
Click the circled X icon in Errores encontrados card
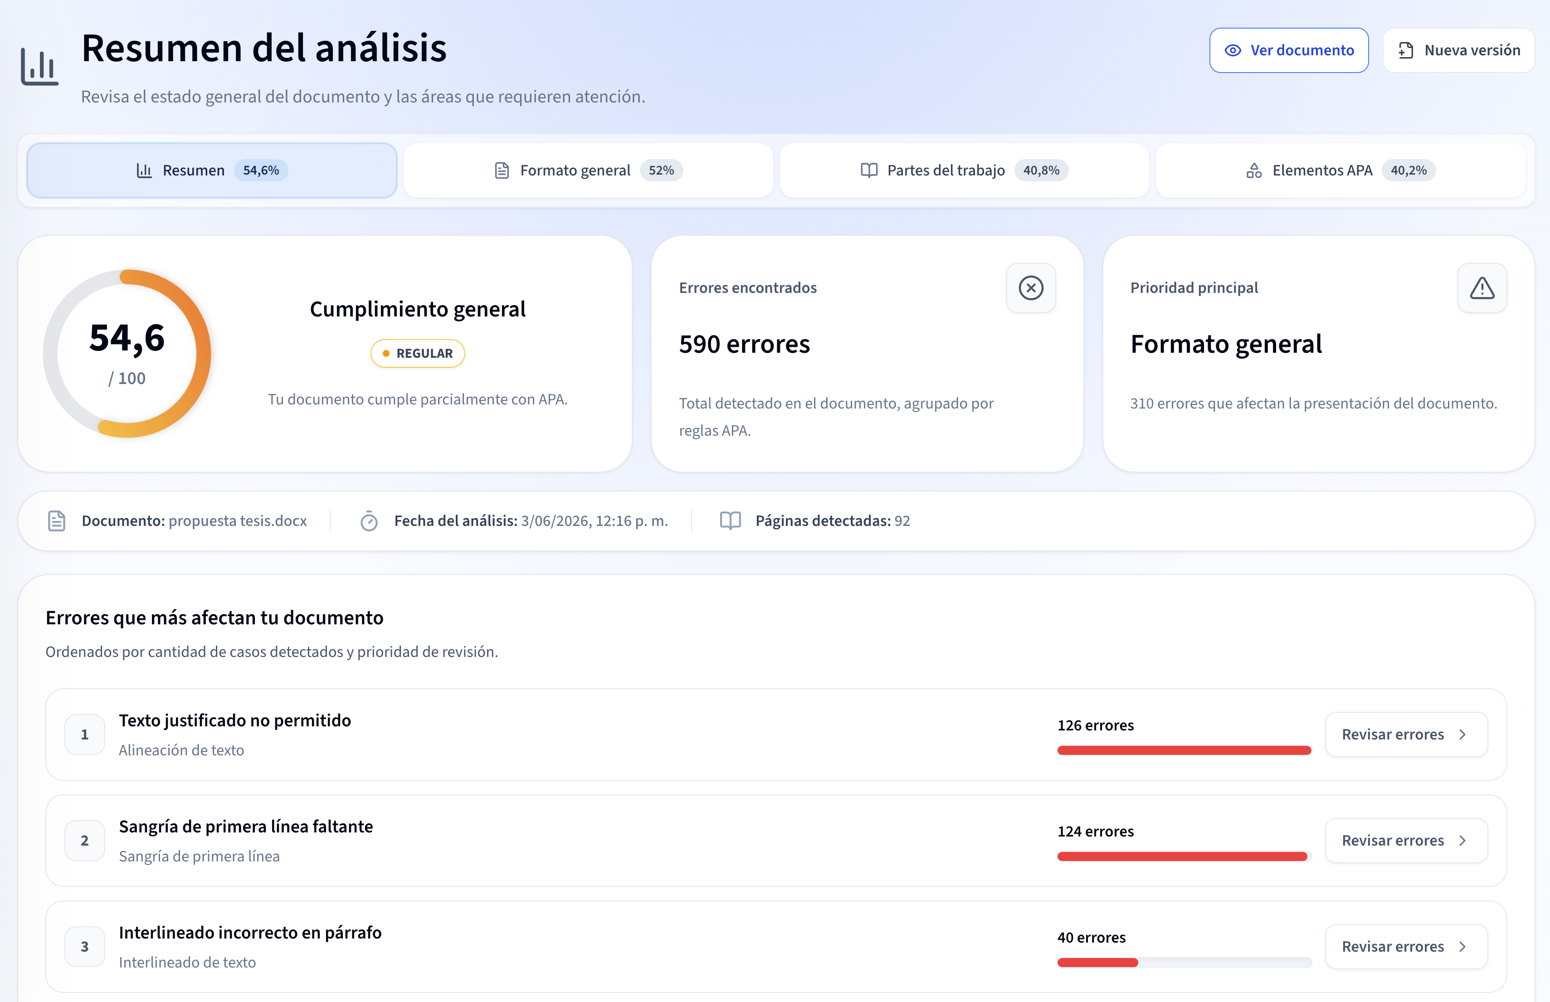pyautogui.click(x=1031, y=287)
